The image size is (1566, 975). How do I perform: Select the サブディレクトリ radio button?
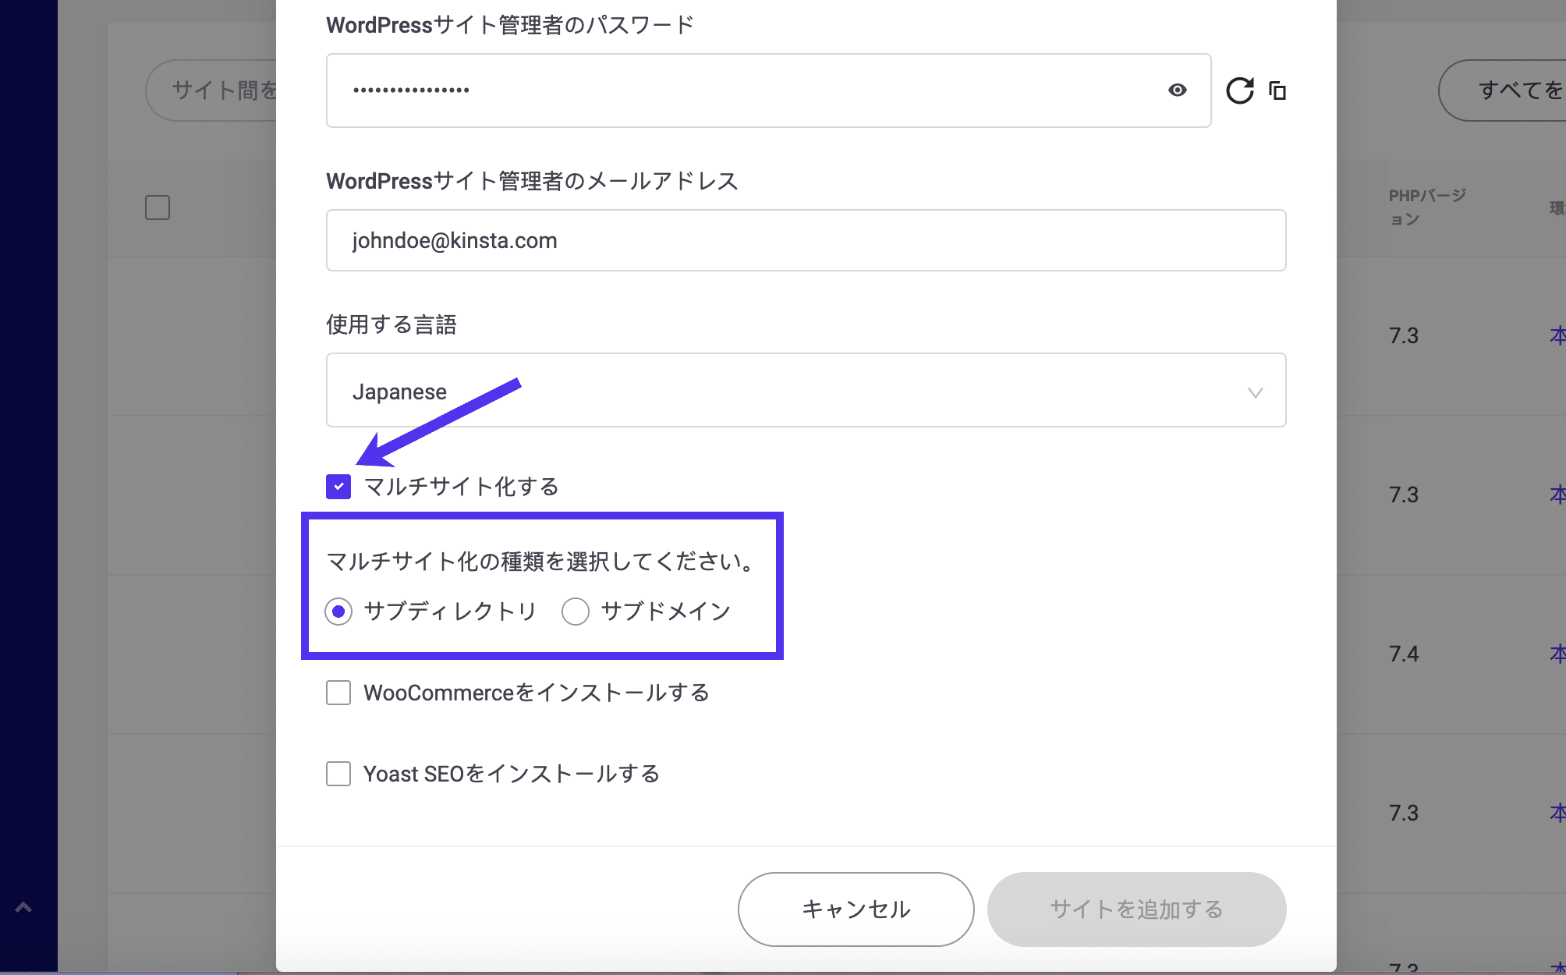point(338,612)
